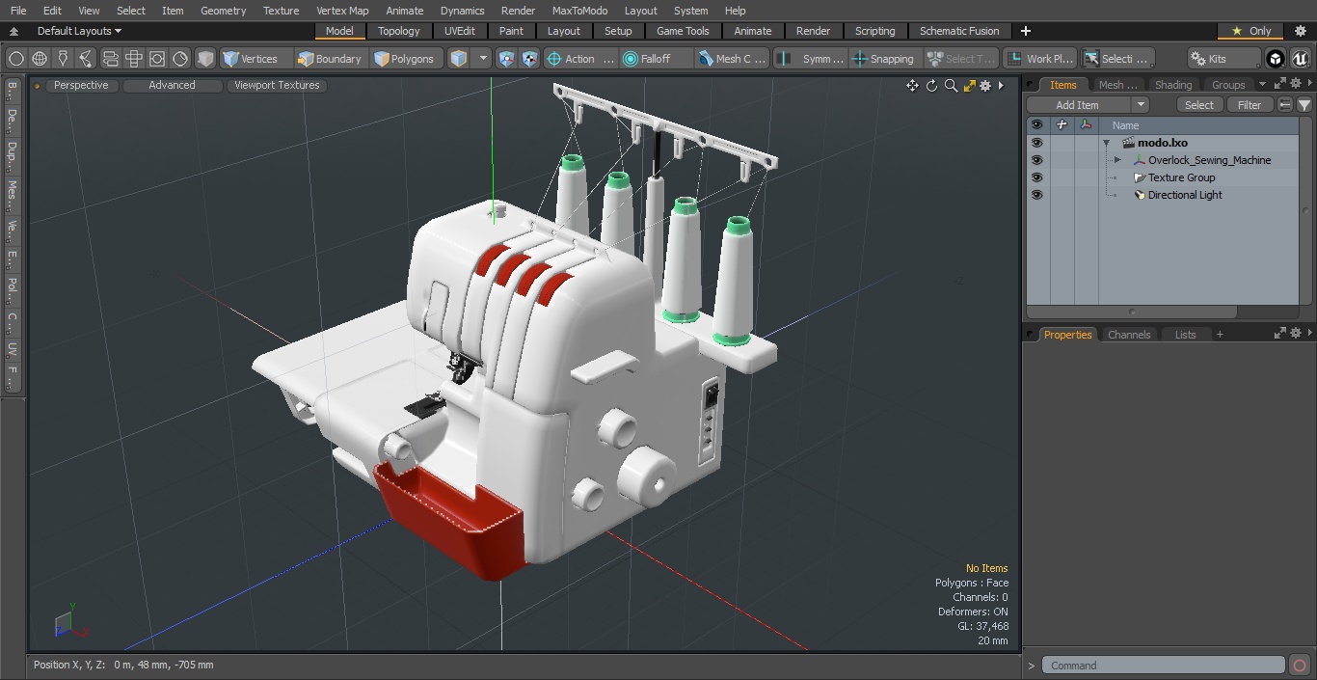Screen dimensions: 1317x680
Task: Select the pen tool icon
Action: 63,59
